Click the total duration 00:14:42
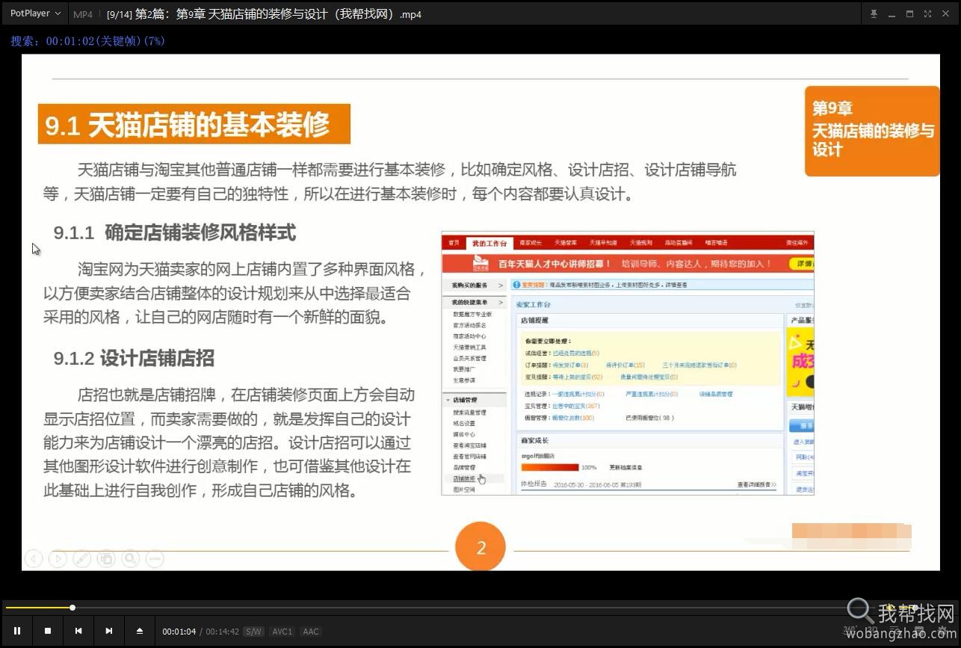The width and height of the screenshot is (961, 648). coord(223,632)
